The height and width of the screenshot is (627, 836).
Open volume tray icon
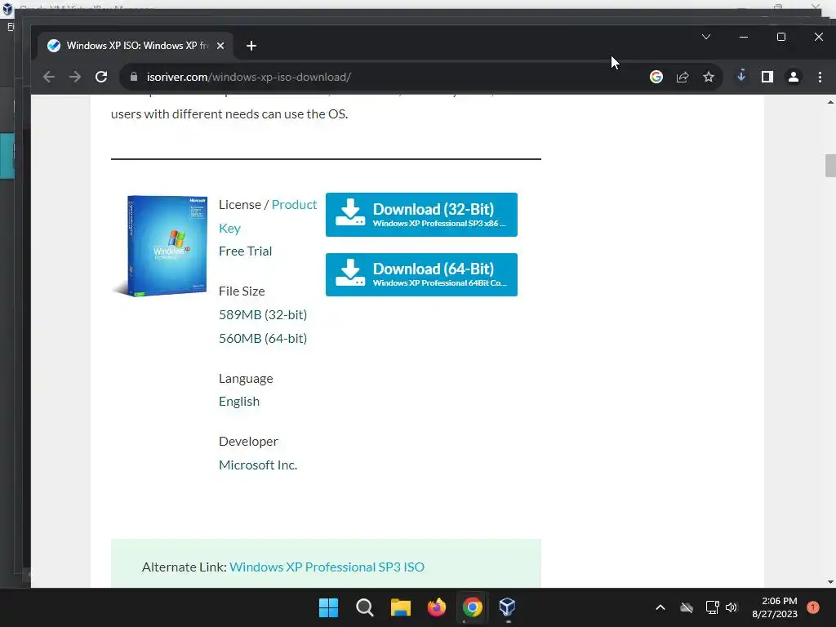pyautogui.click(x=731, y=607)
